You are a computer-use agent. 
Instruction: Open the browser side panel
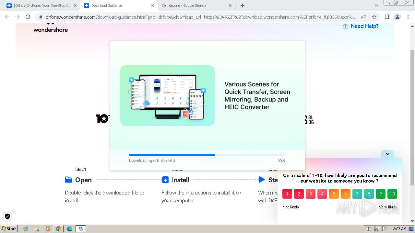pos(387,17)
